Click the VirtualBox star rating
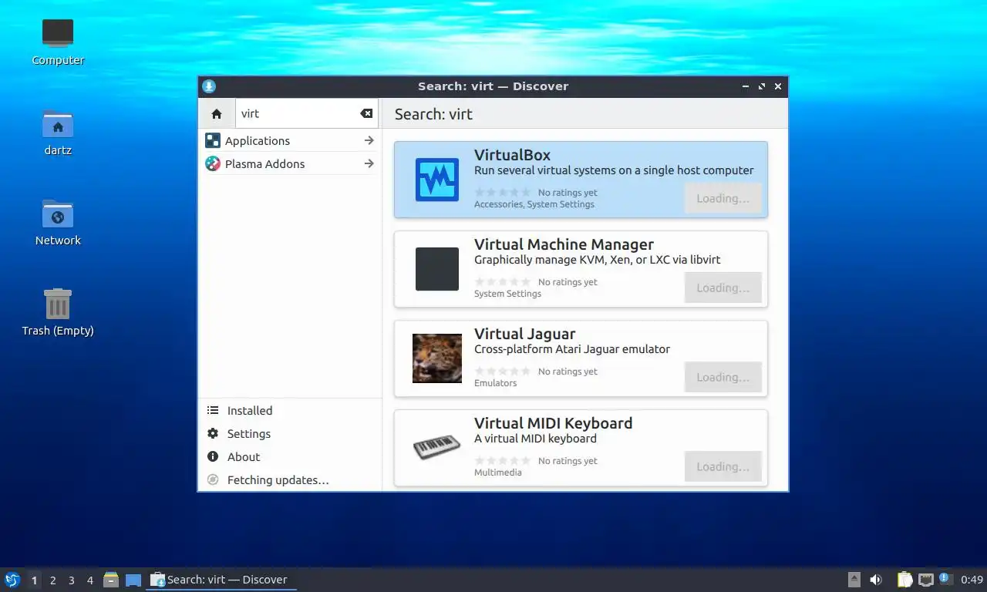Image resolution: width=987 pixels, height=592 pixels. 503,193
